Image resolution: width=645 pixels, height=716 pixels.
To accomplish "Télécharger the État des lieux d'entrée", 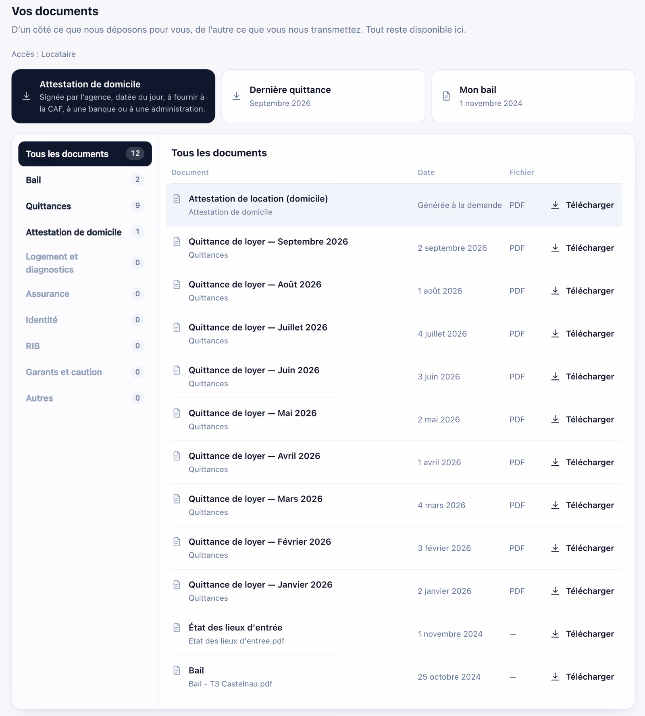I will pos(583,634).
